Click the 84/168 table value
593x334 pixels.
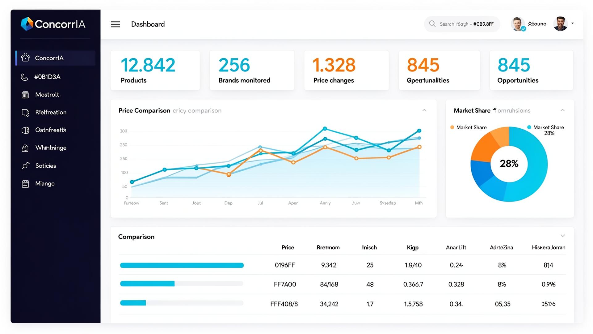coord(329,285)
